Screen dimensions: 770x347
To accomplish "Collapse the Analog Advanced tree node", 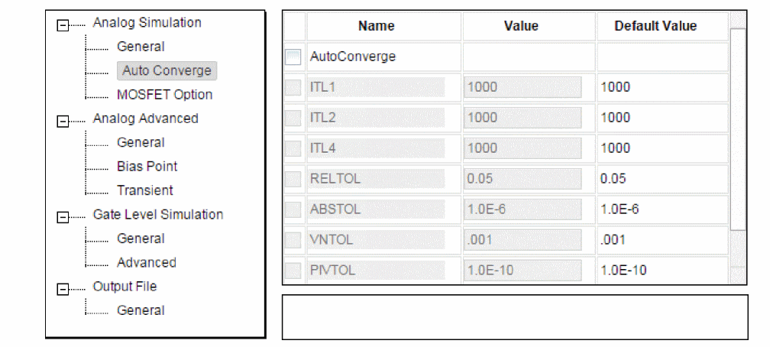I will pos(62,122).
